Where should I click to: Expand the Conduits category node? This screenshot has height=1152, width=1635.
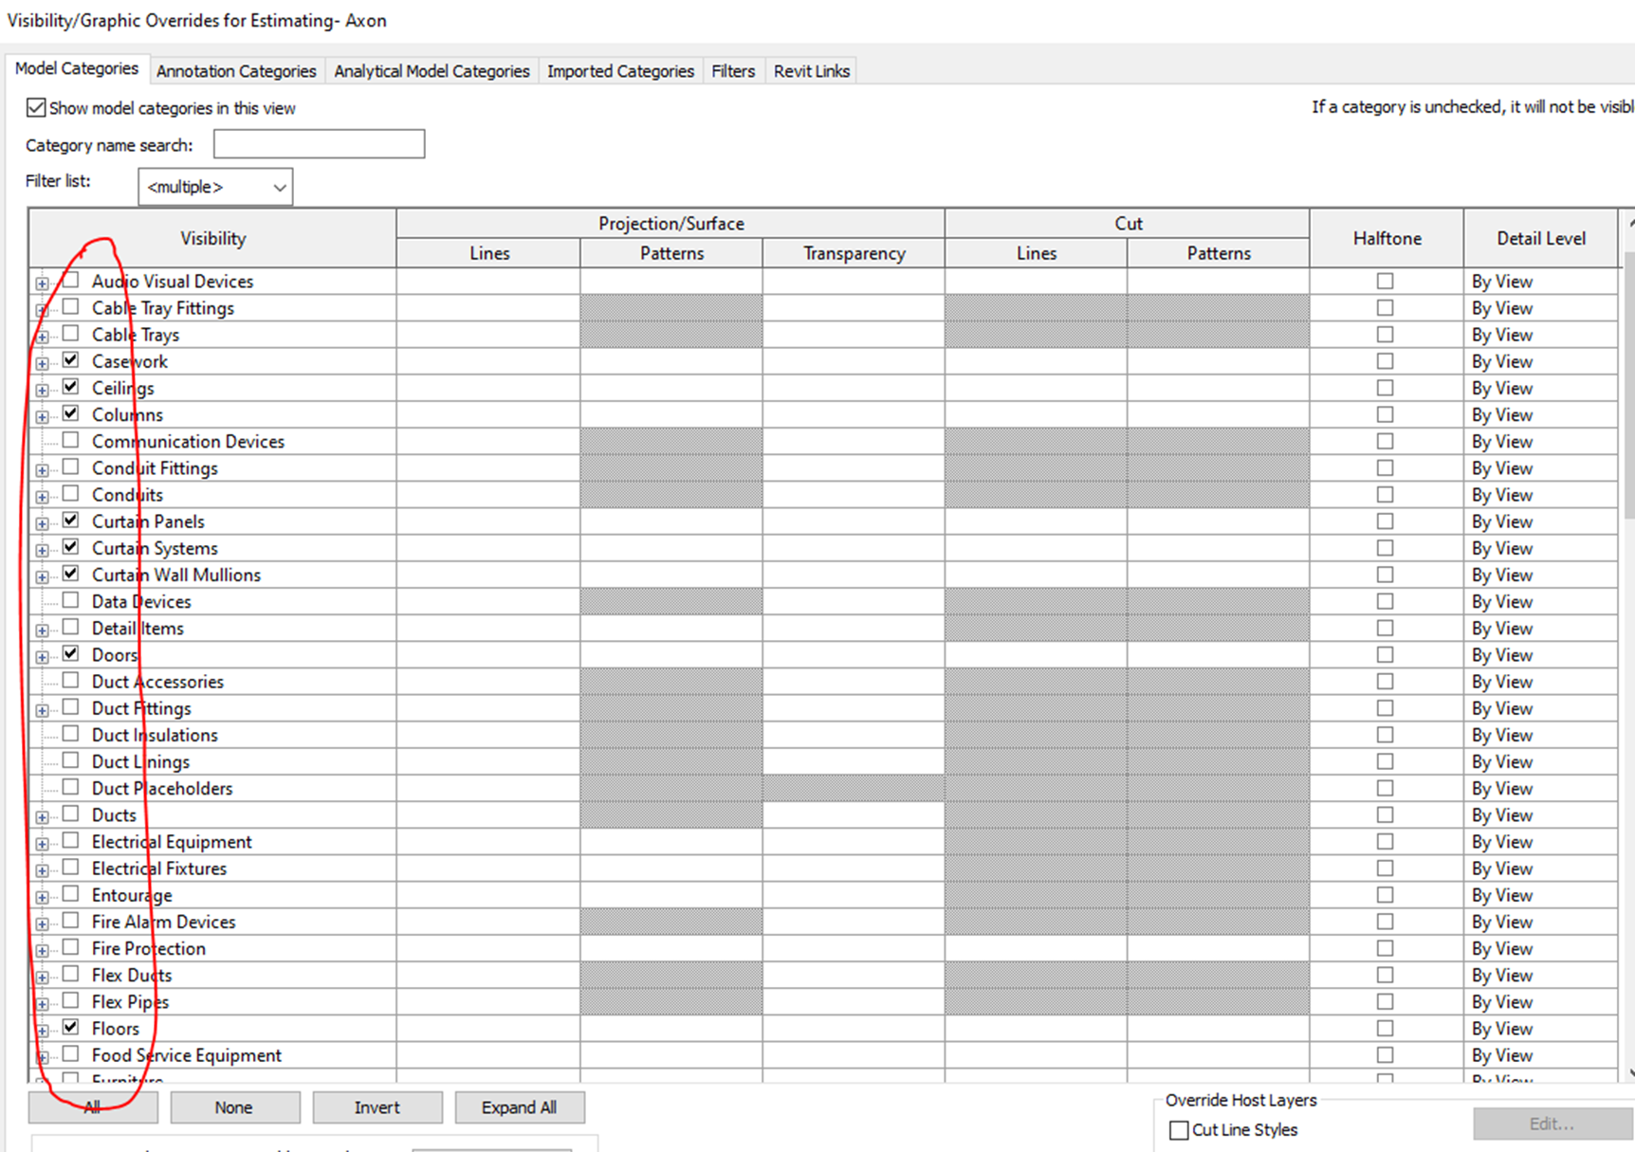click(x=42, y=497)
